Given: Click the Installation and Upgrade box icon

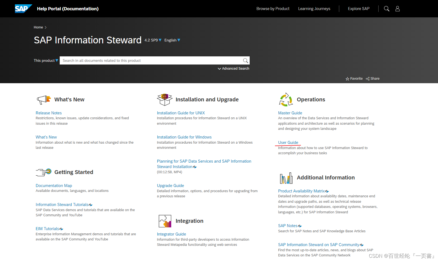Looking at the screenshot, I should [165, 99].
